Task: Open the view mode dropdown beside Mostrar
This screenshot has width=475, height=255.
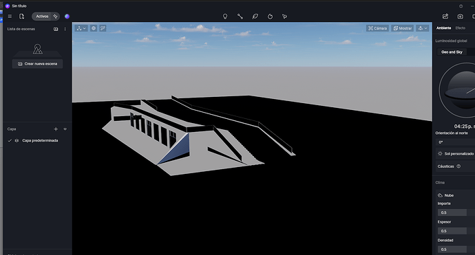Action: click(x=422, y=28)
